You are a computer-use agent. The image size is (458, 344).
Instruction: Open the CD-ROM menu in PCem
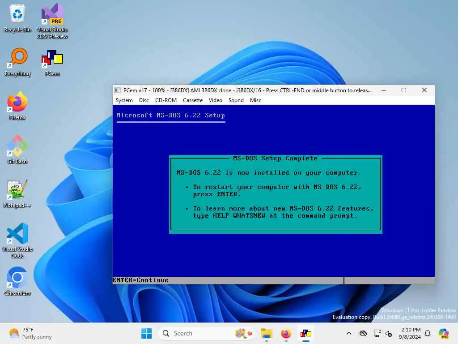tap(166, 100)
